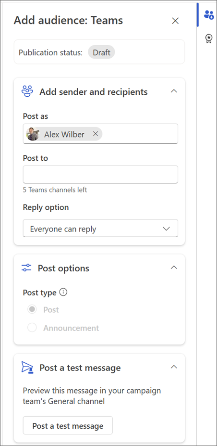Click the 'Publication status:' label
The height and width of the screenshot is (446, 217).
click(50, 52)
